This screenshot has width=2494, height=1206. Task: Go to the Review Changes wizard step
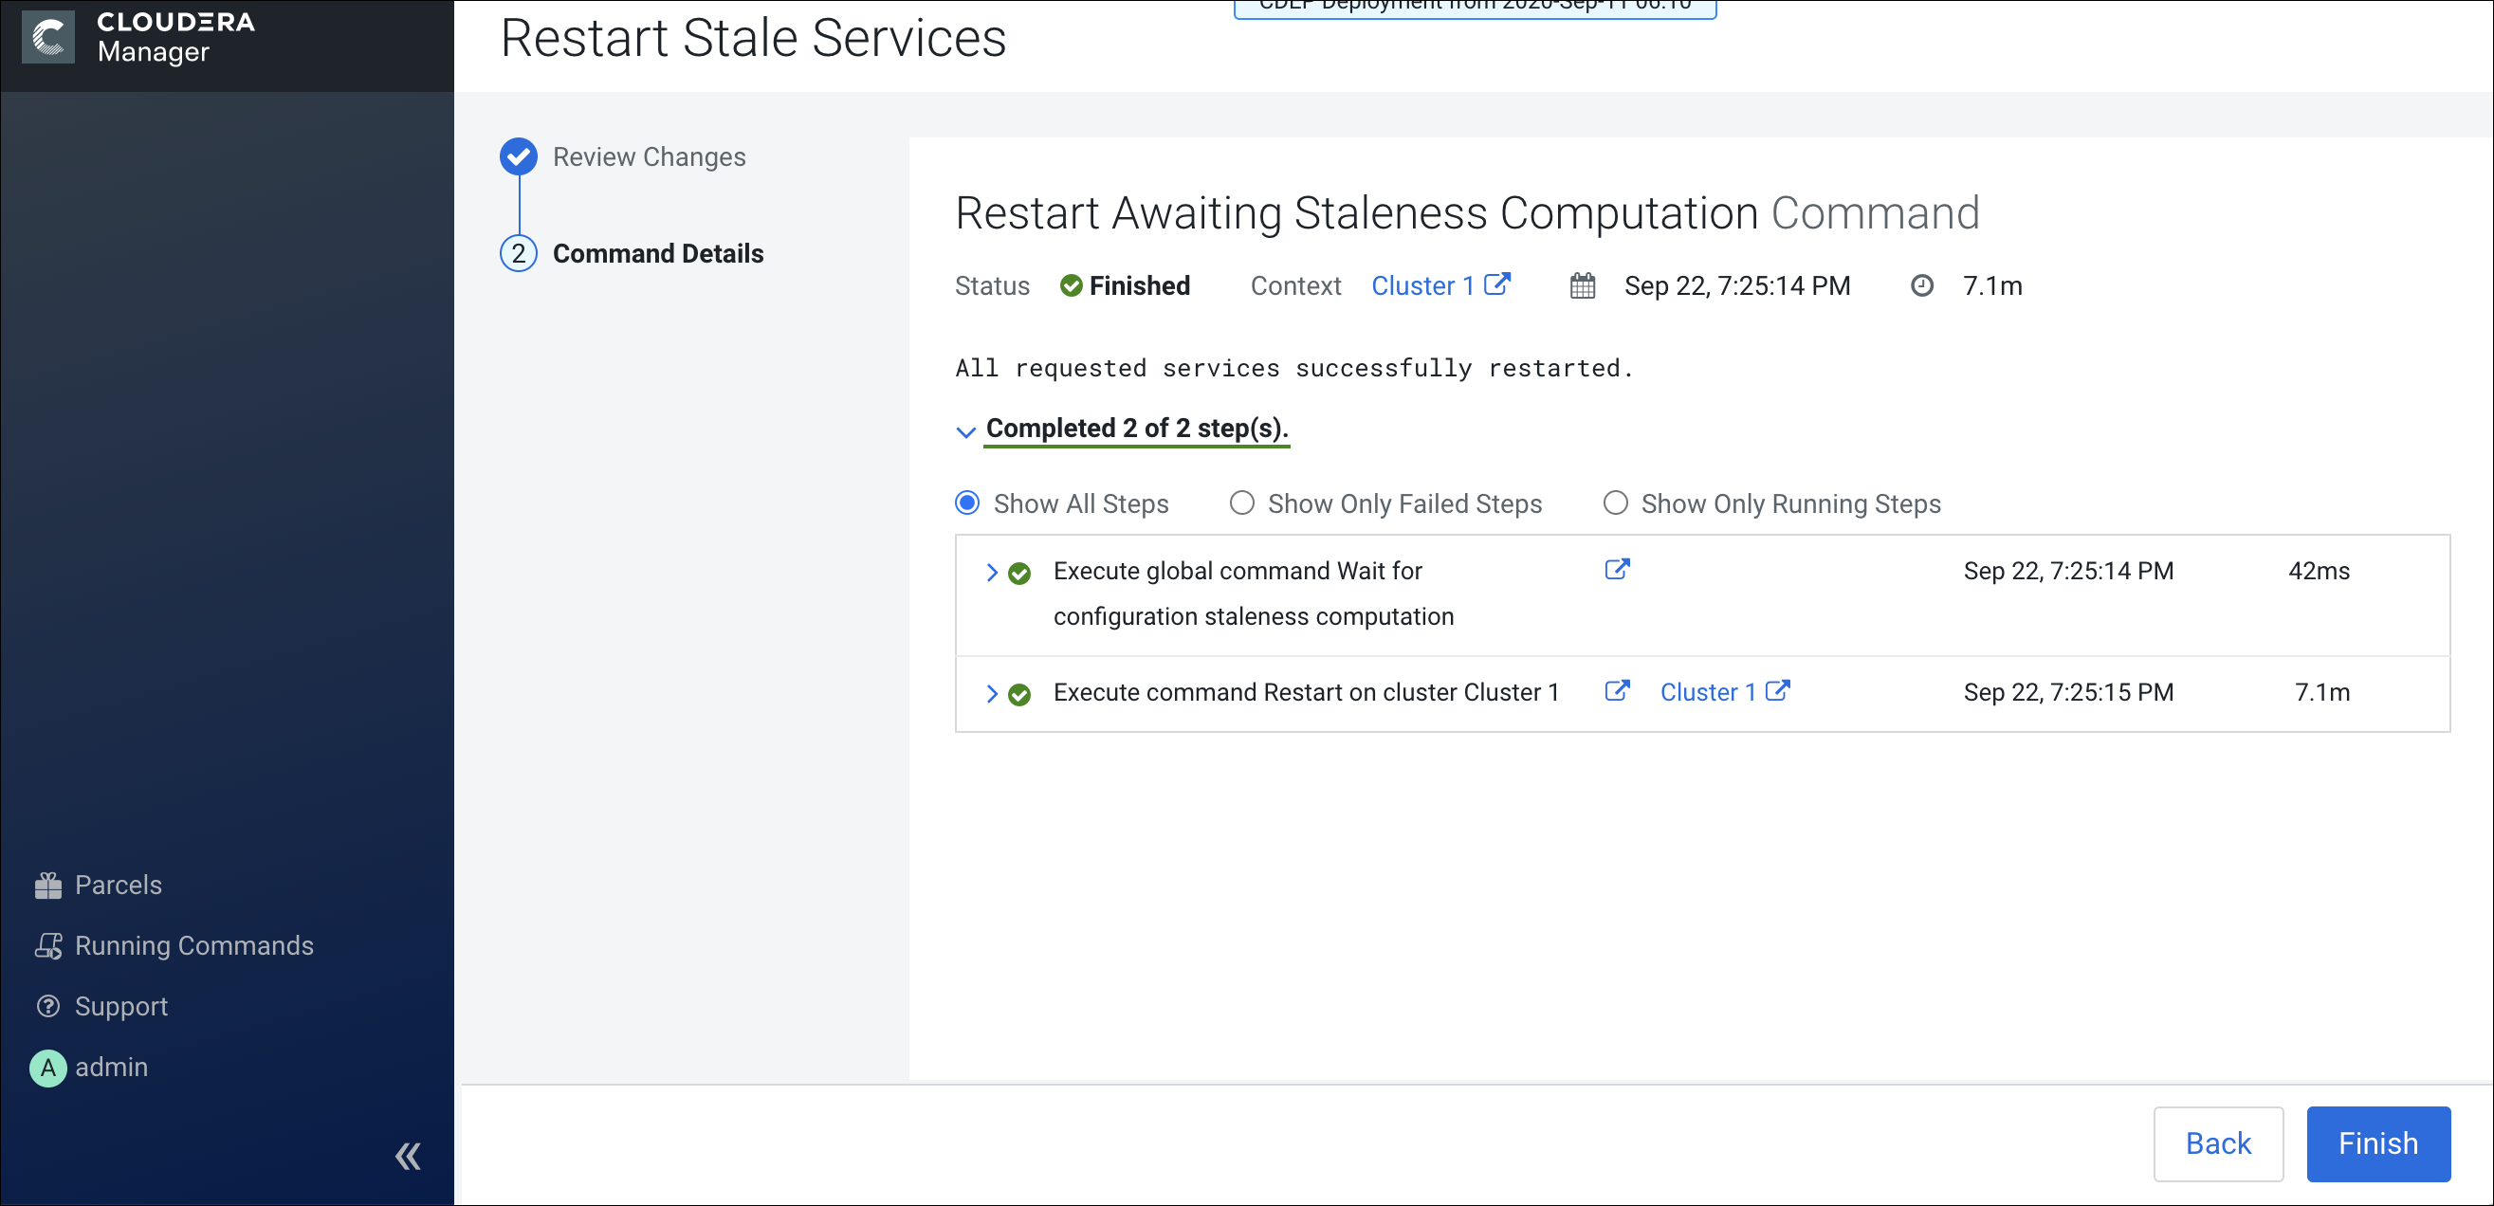[x=648, y=156]
